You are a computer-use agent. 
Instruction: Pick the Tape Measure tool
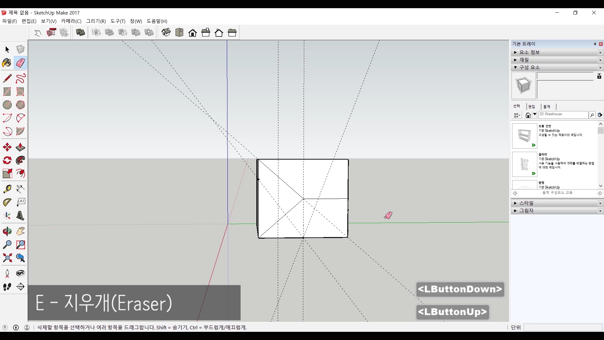tap(7, 189)
